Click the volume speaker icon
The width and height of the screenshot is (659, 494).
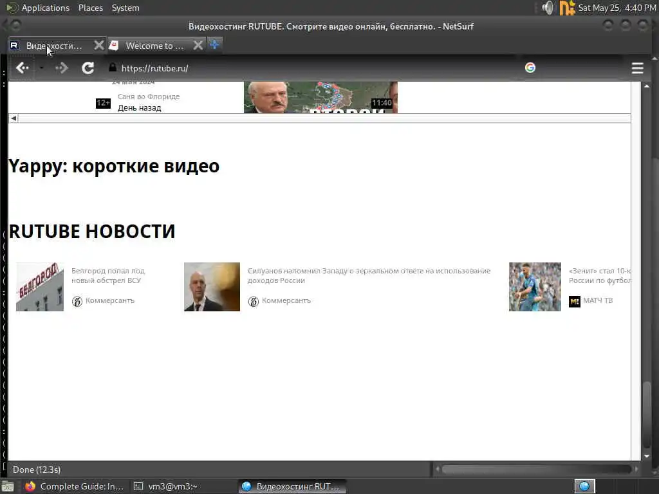point(548,8)
